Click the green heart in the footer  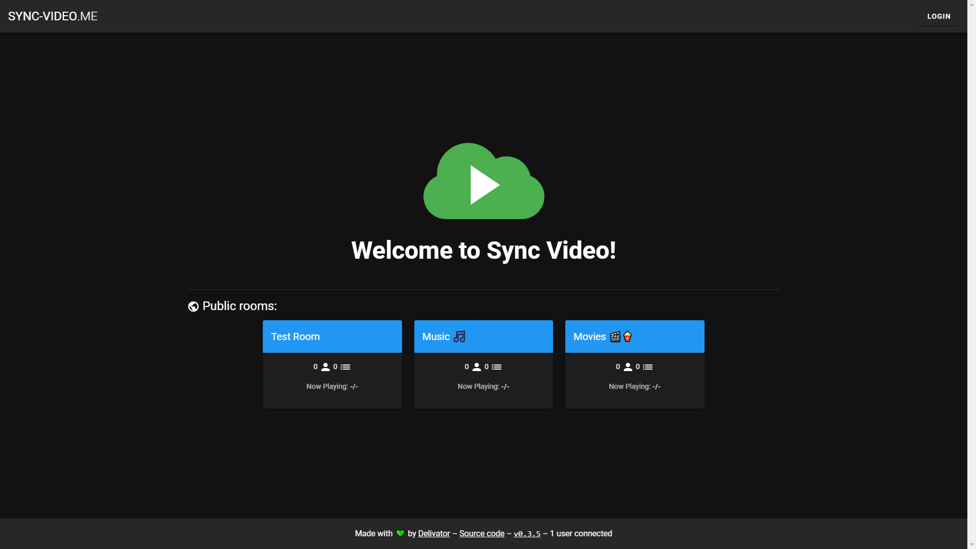pyautogui.click(x=401, y=534)
